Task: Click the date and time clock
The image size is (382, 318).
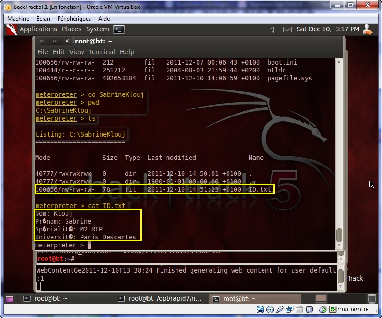Action: (328, 29)
